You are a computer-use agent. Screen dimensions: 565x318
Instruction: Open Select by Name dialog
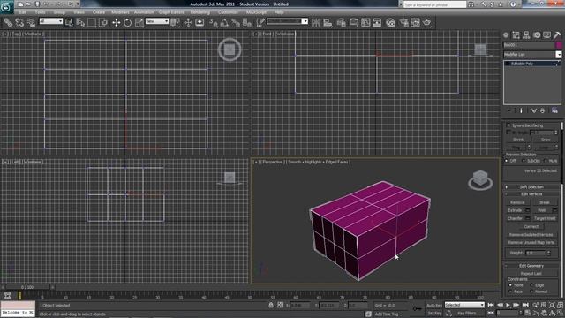click(x=80, y=23)
